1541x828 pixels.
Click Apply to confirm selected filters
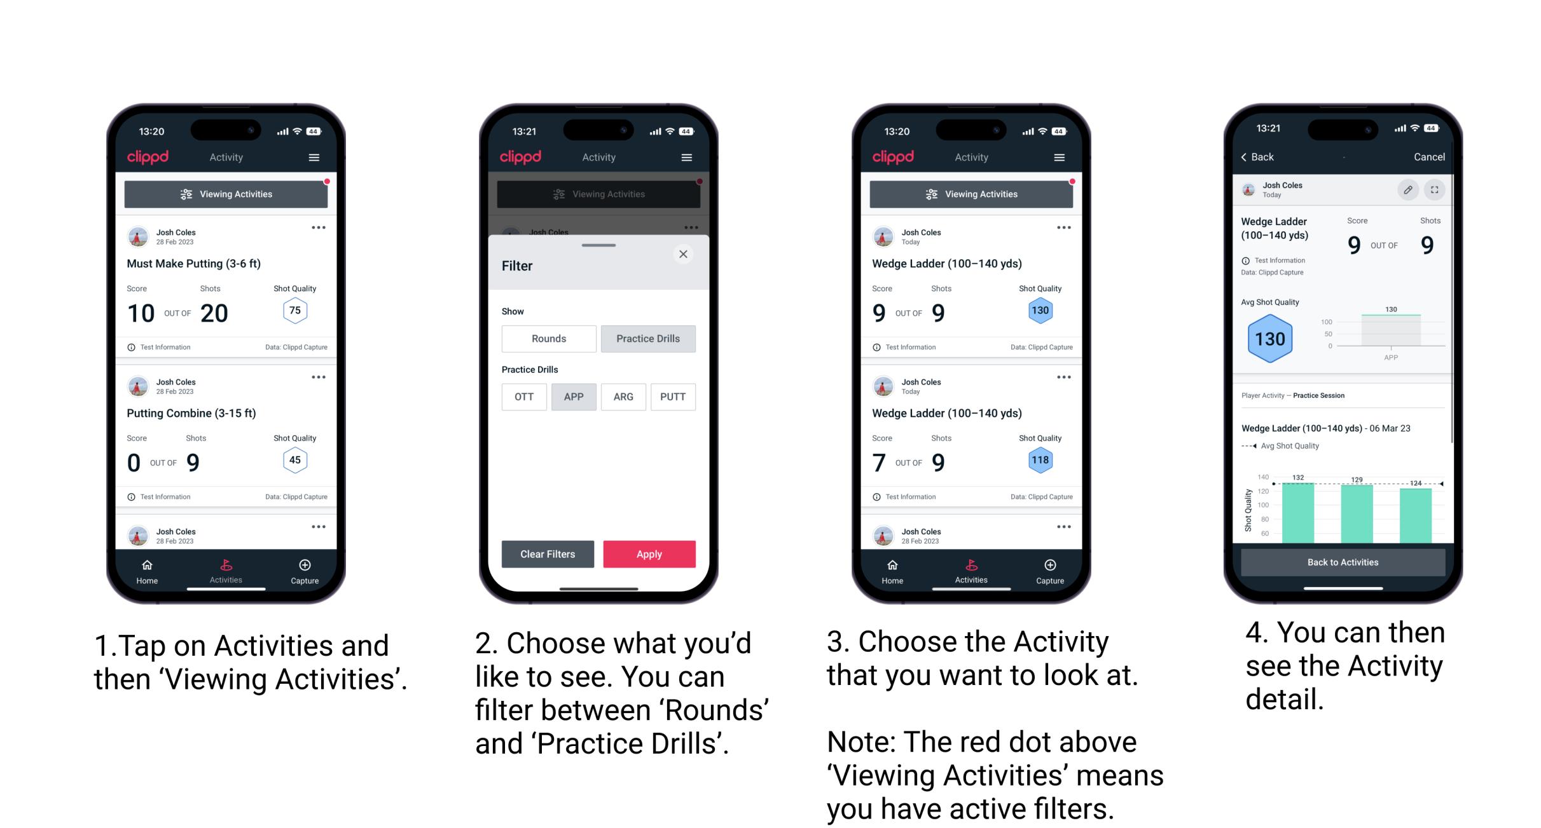(649, 553)
